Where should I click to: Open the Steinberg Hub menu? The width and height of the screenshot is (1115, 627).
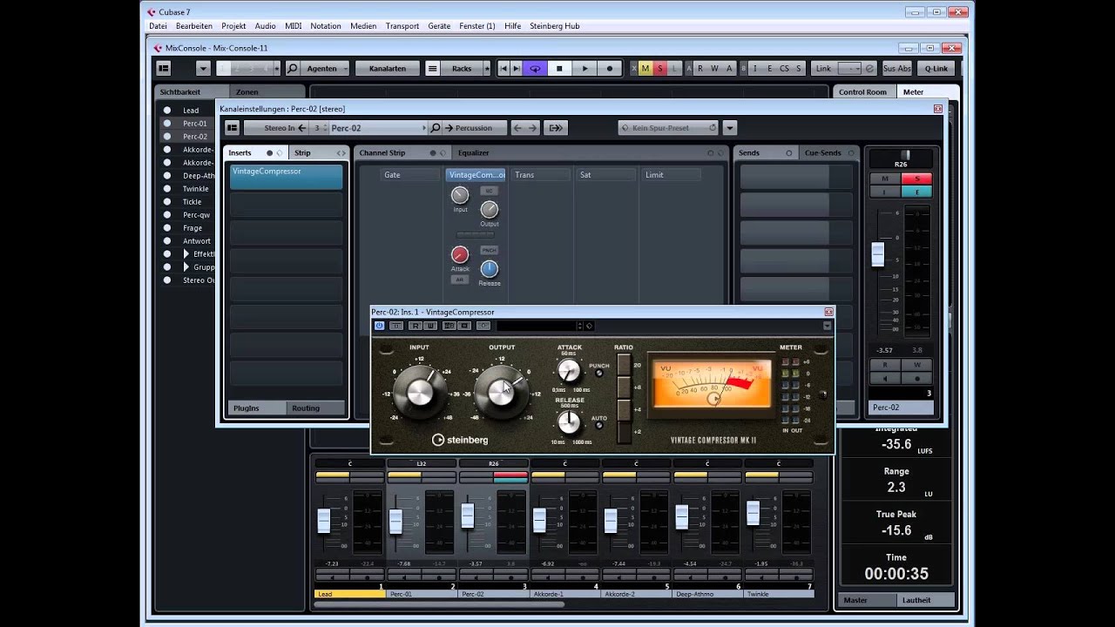tap(554, 26)
